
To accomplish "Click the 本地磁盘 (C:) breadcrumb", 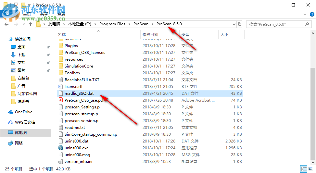I will (x=80, y=24).
